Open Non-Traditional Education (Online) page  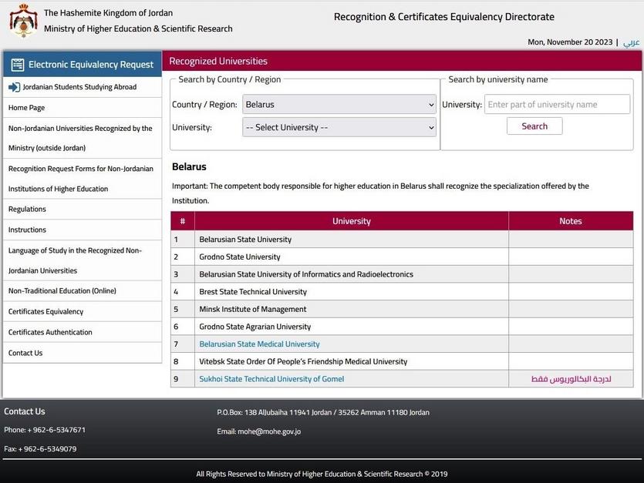62,290
